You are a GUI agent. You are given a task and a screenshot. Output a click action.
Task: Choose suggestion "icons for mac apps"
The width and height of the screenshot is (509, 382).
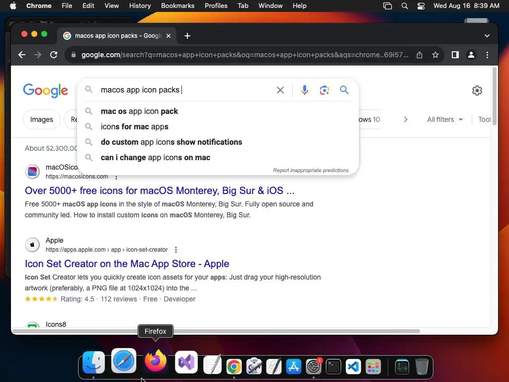tap(218, 127)
